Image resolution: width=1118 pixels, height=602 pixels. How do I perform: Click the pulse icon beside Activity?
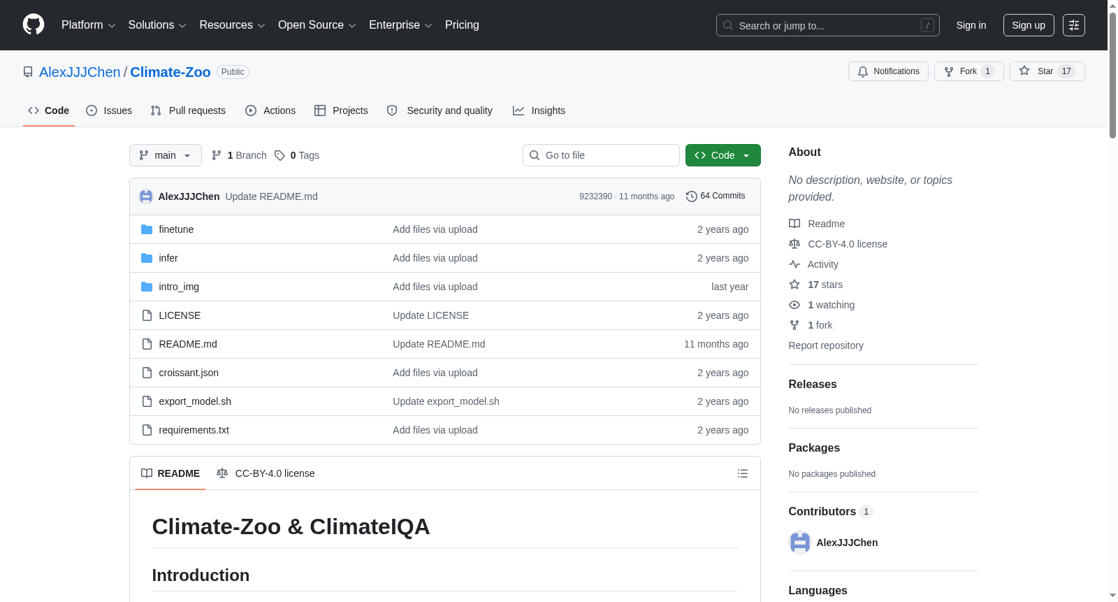pyautogui.click(x=794, y=264)
